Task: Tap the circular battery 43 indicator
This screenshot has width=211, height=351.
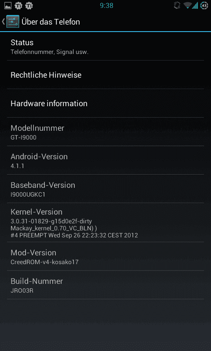Action: 204,6
